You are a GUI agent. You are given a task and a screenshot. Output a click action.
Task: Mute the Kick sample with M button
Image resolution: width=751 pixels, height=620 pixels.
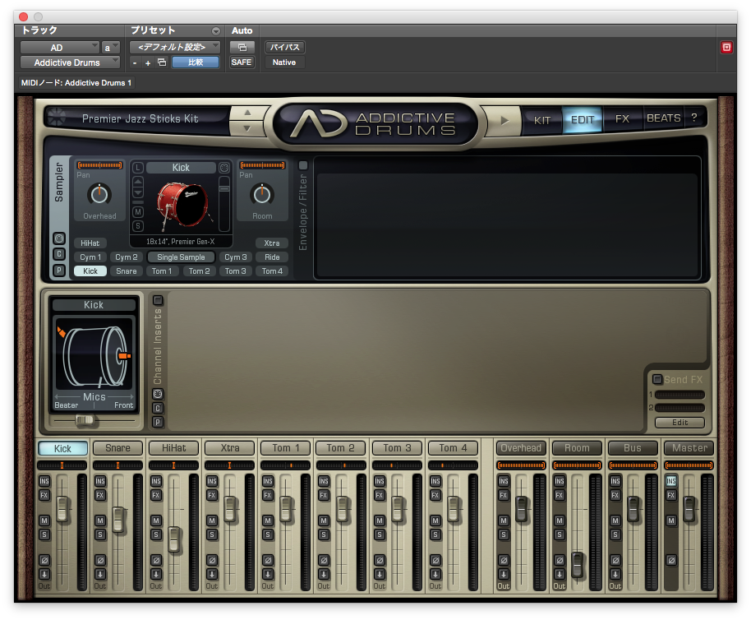[138, 212]
